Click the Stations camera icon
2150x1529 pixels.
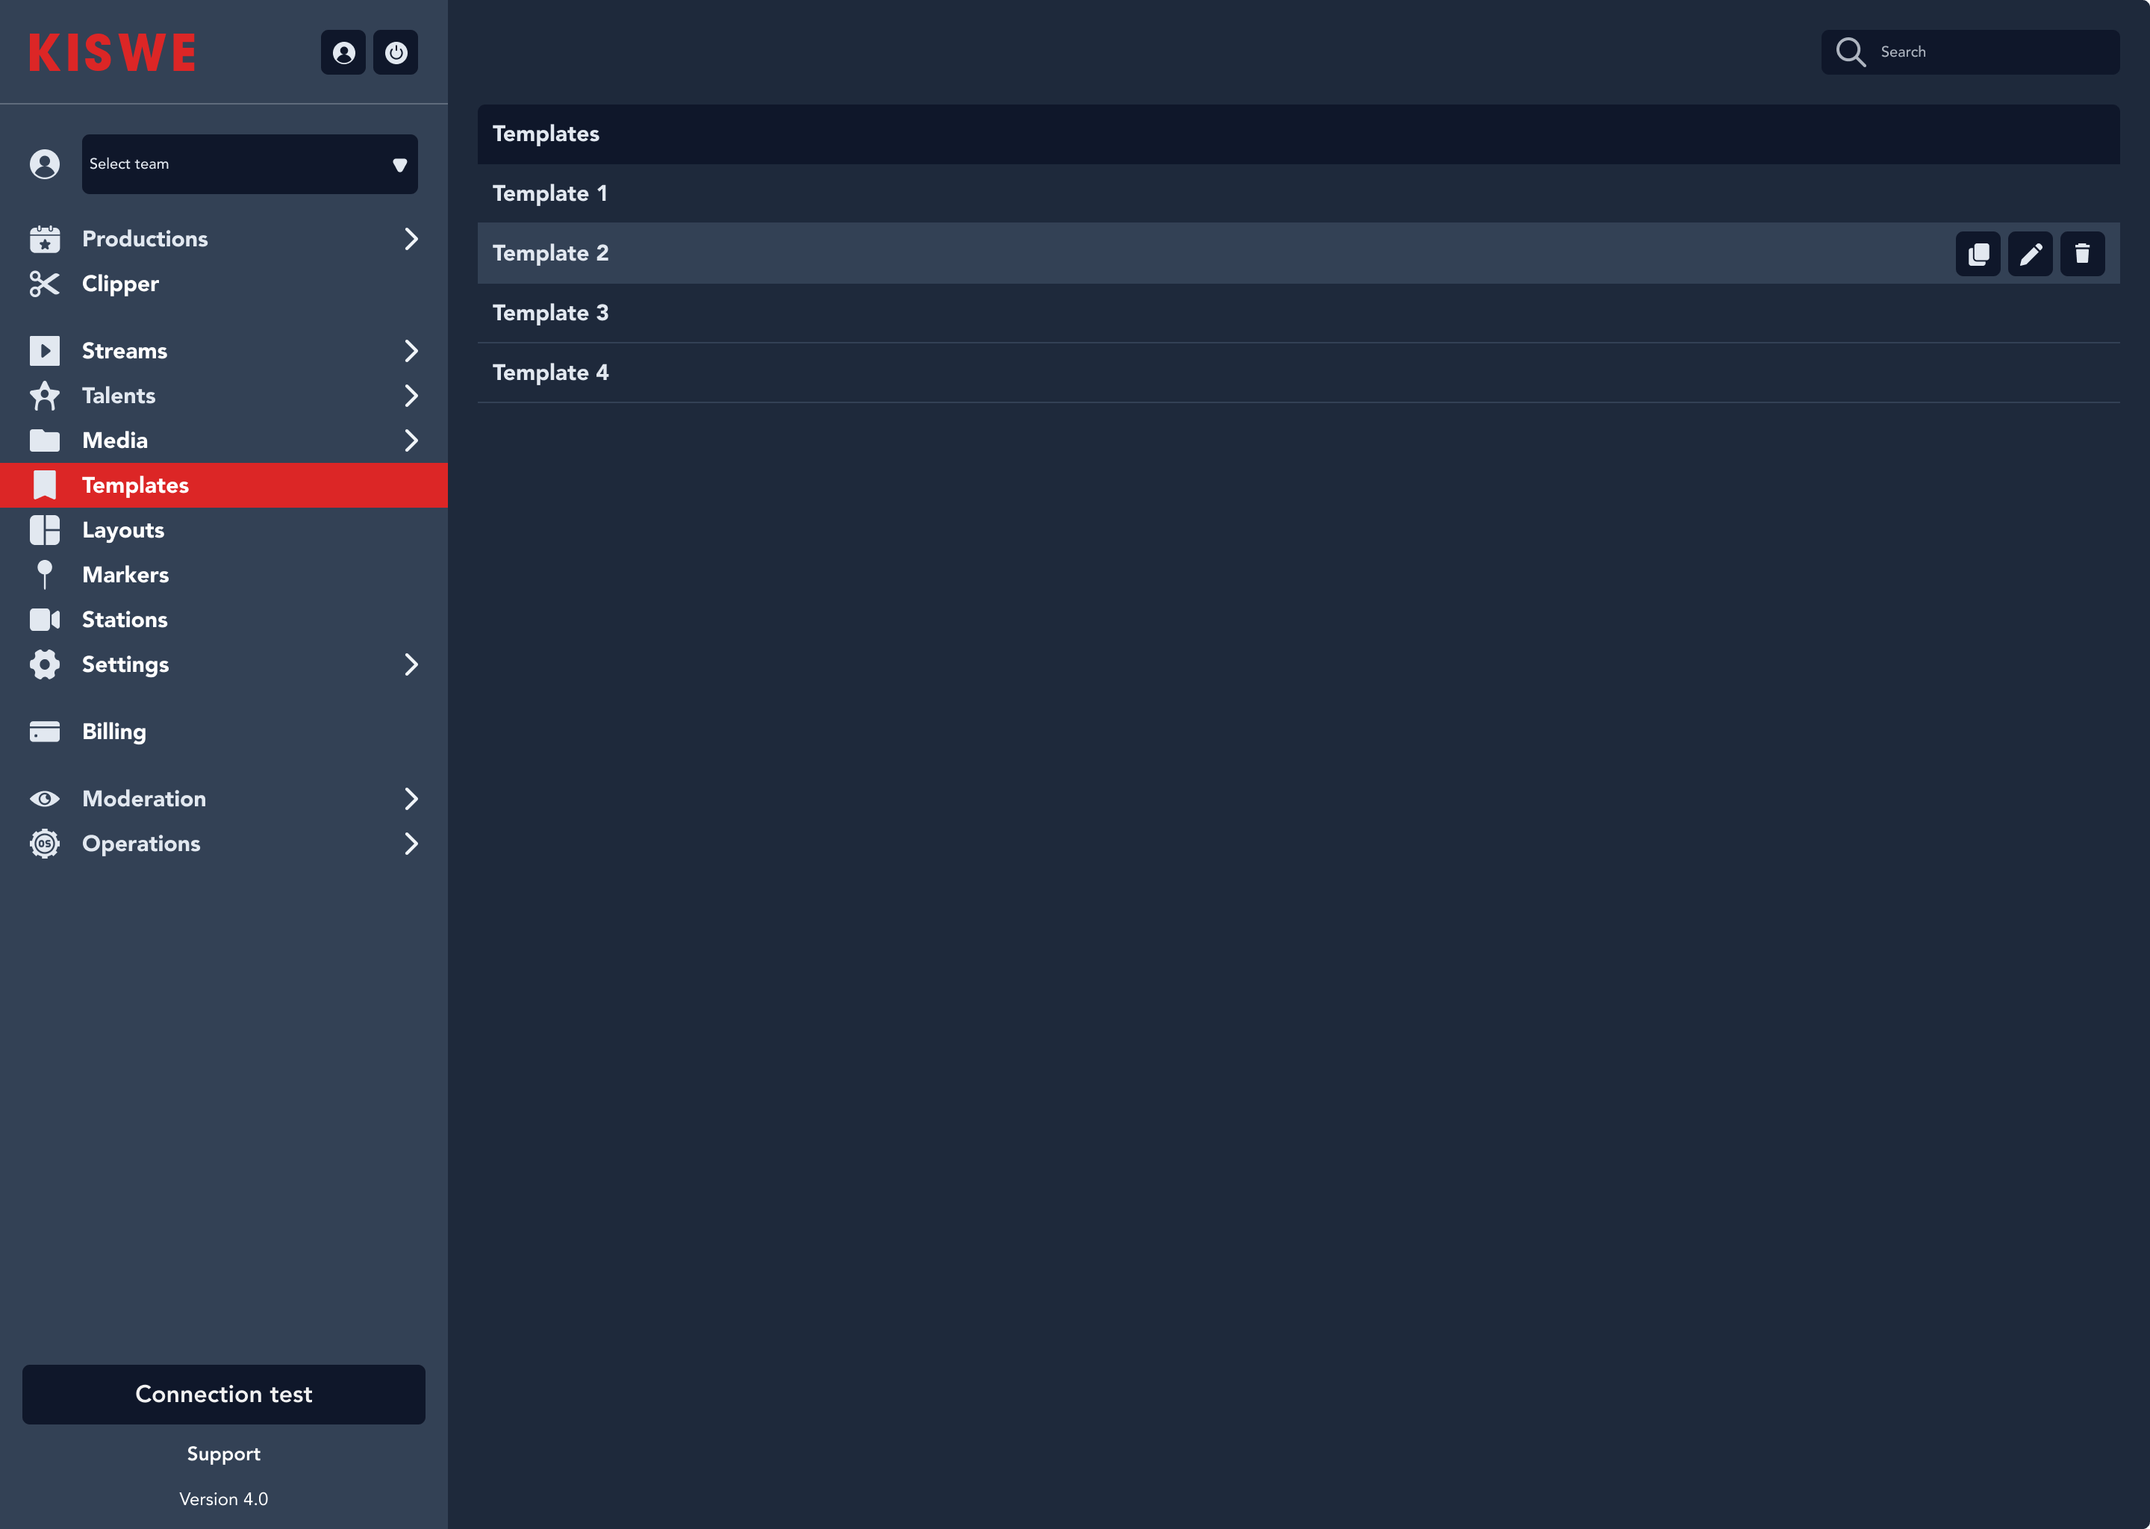click(44, 620)
